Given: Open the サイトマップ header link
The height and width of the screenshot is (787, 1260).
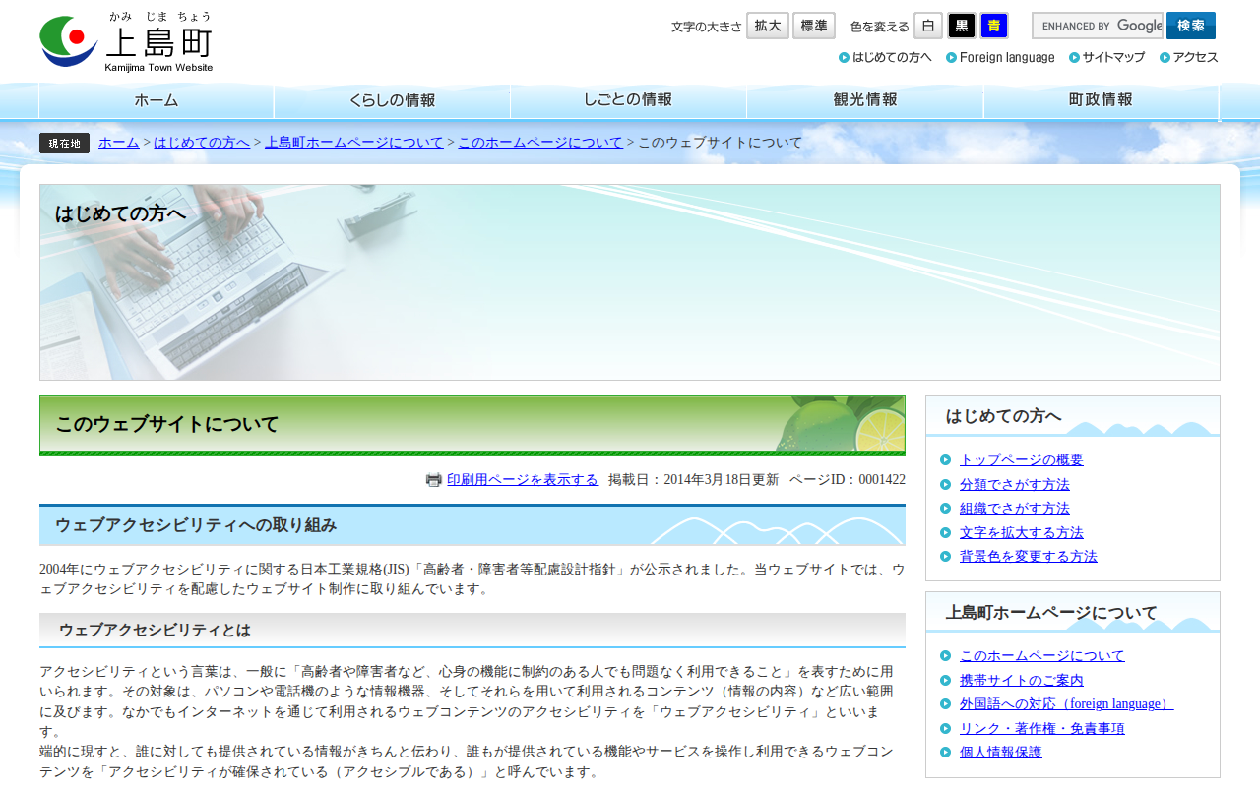Looking at the screenshot, I should click(x=1106, y=57).
